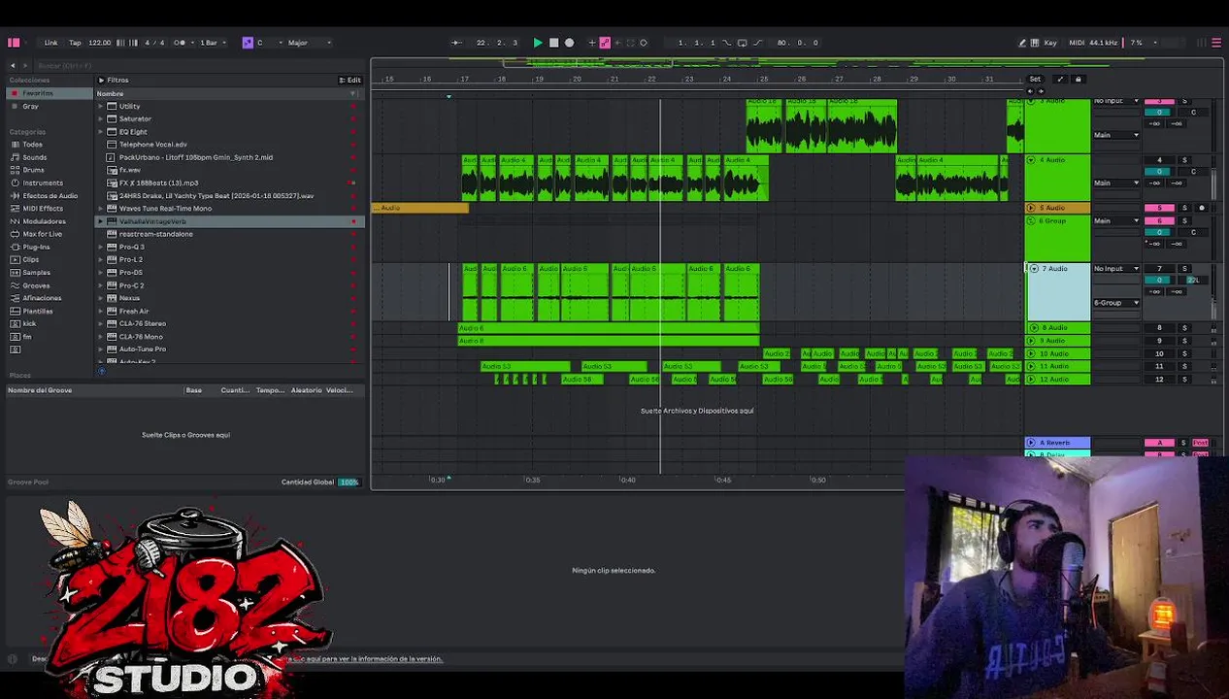Click the Set locator button
This screenshot has height=699, width=1229.
coord(1035,80)
